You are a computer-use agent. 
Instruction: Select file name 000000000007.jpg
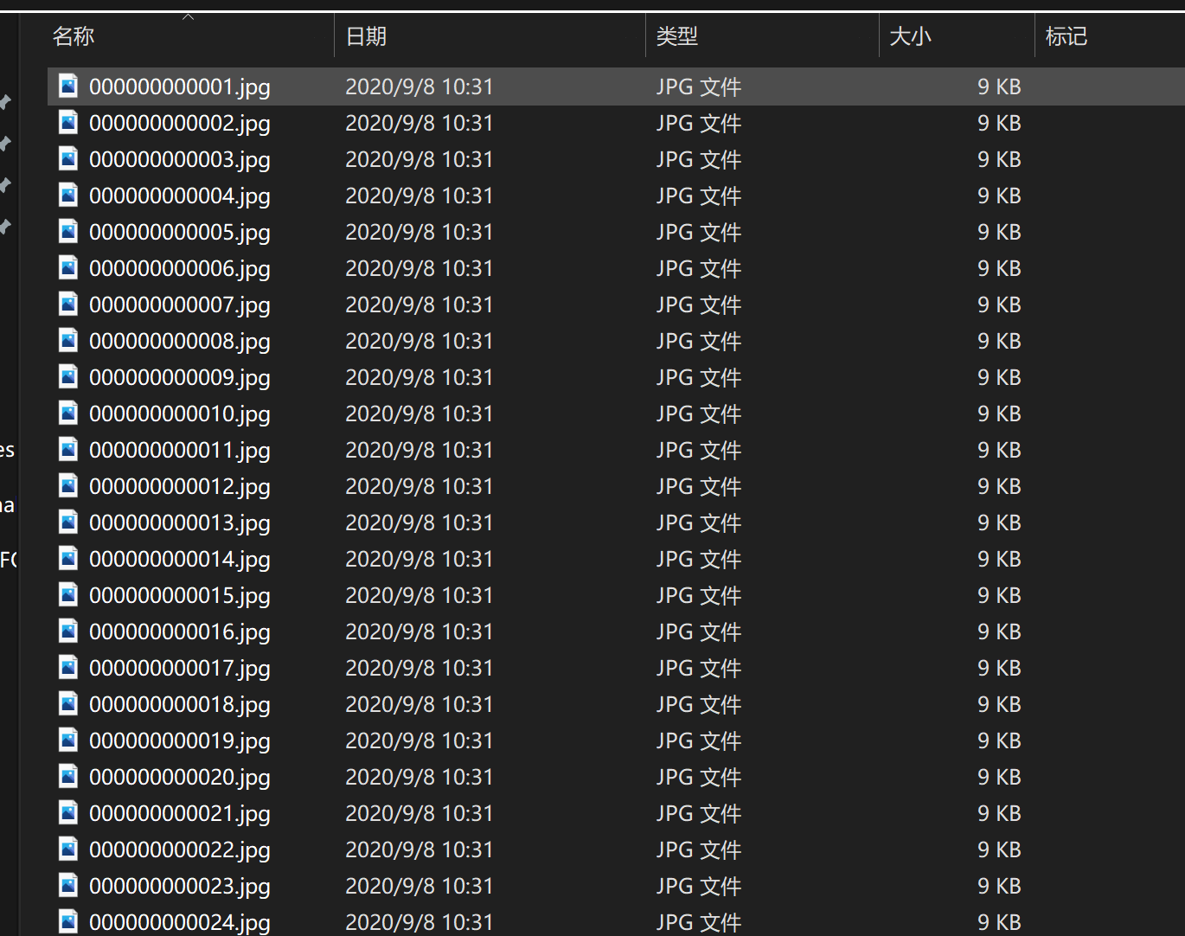pyautogui.click(x=180, y=305)
